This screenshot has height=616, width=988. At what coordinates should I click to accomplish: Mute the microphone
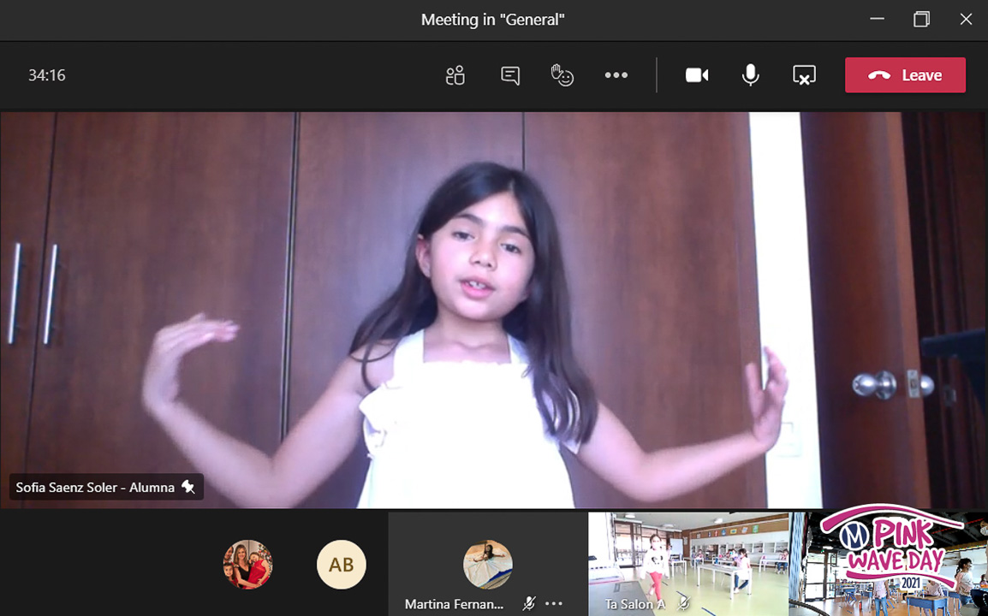[x=750, y=75]
